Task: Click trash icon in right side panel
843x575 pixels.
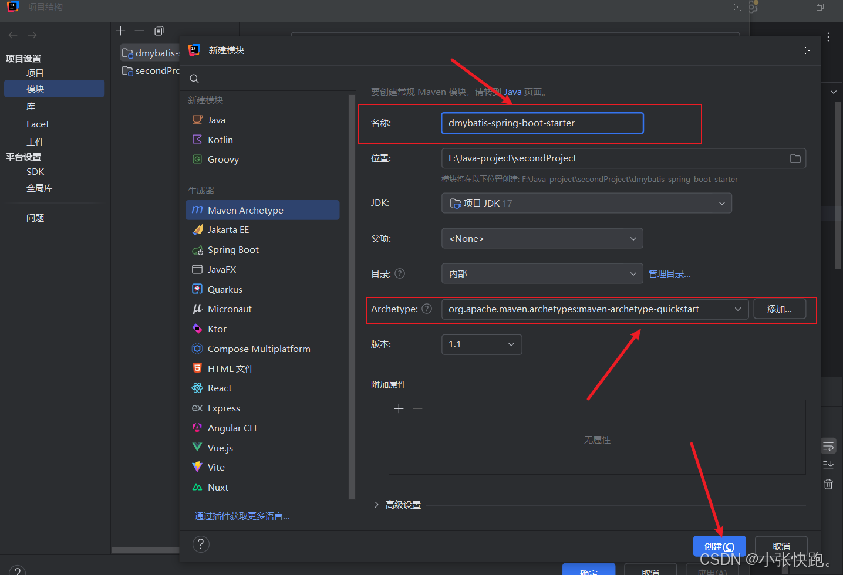Action: coord(828,484)
